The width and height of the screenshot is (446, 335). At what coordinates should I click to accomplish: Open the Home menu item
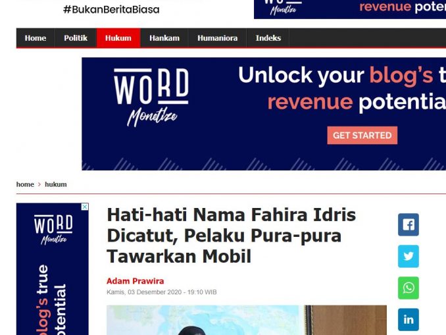tap(36, 38)
